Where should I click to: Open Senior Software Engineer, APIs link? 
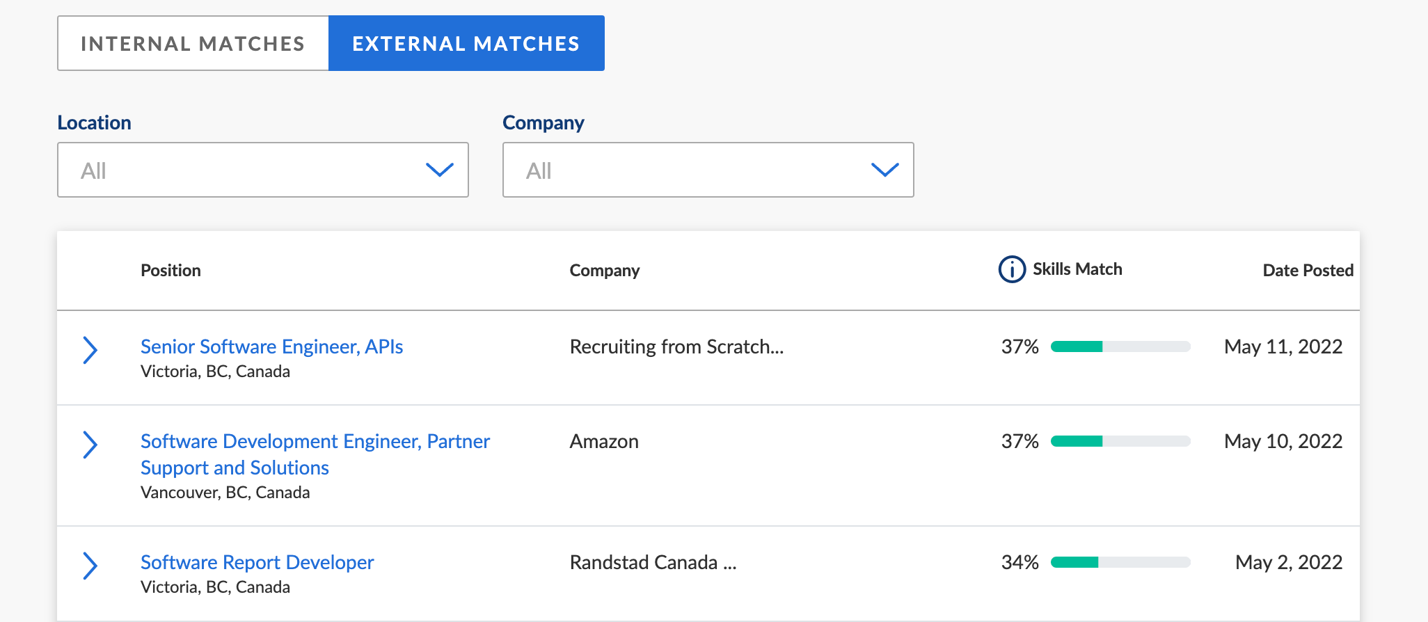pos(271,346)
